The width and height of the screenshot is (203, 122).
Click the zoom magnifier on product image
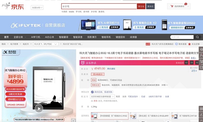[x=73, y=121]
